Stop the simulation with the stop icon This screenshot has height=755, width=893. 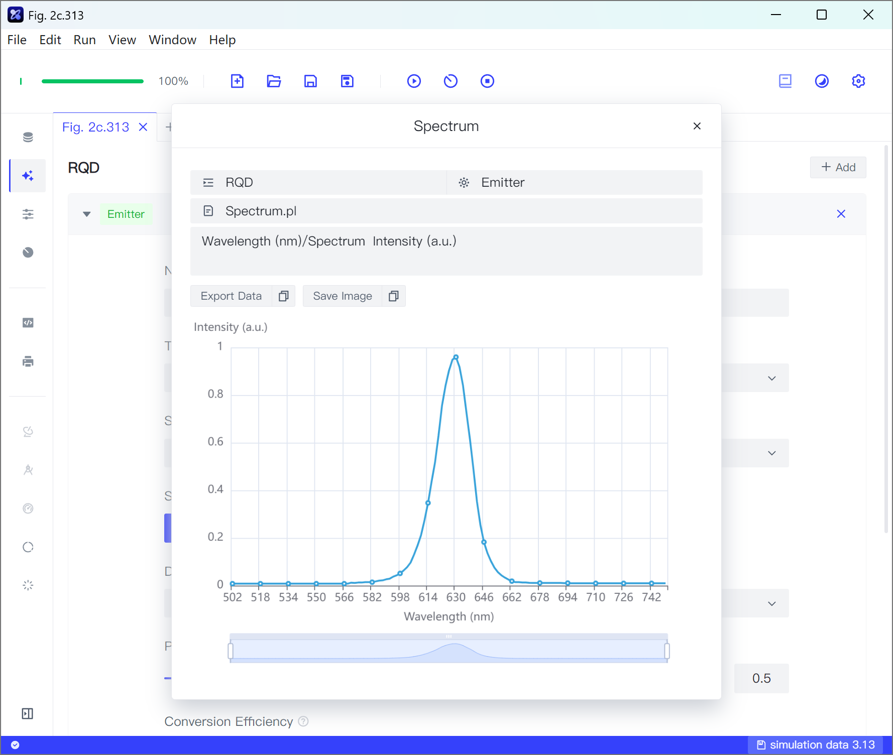pos(487,81)
